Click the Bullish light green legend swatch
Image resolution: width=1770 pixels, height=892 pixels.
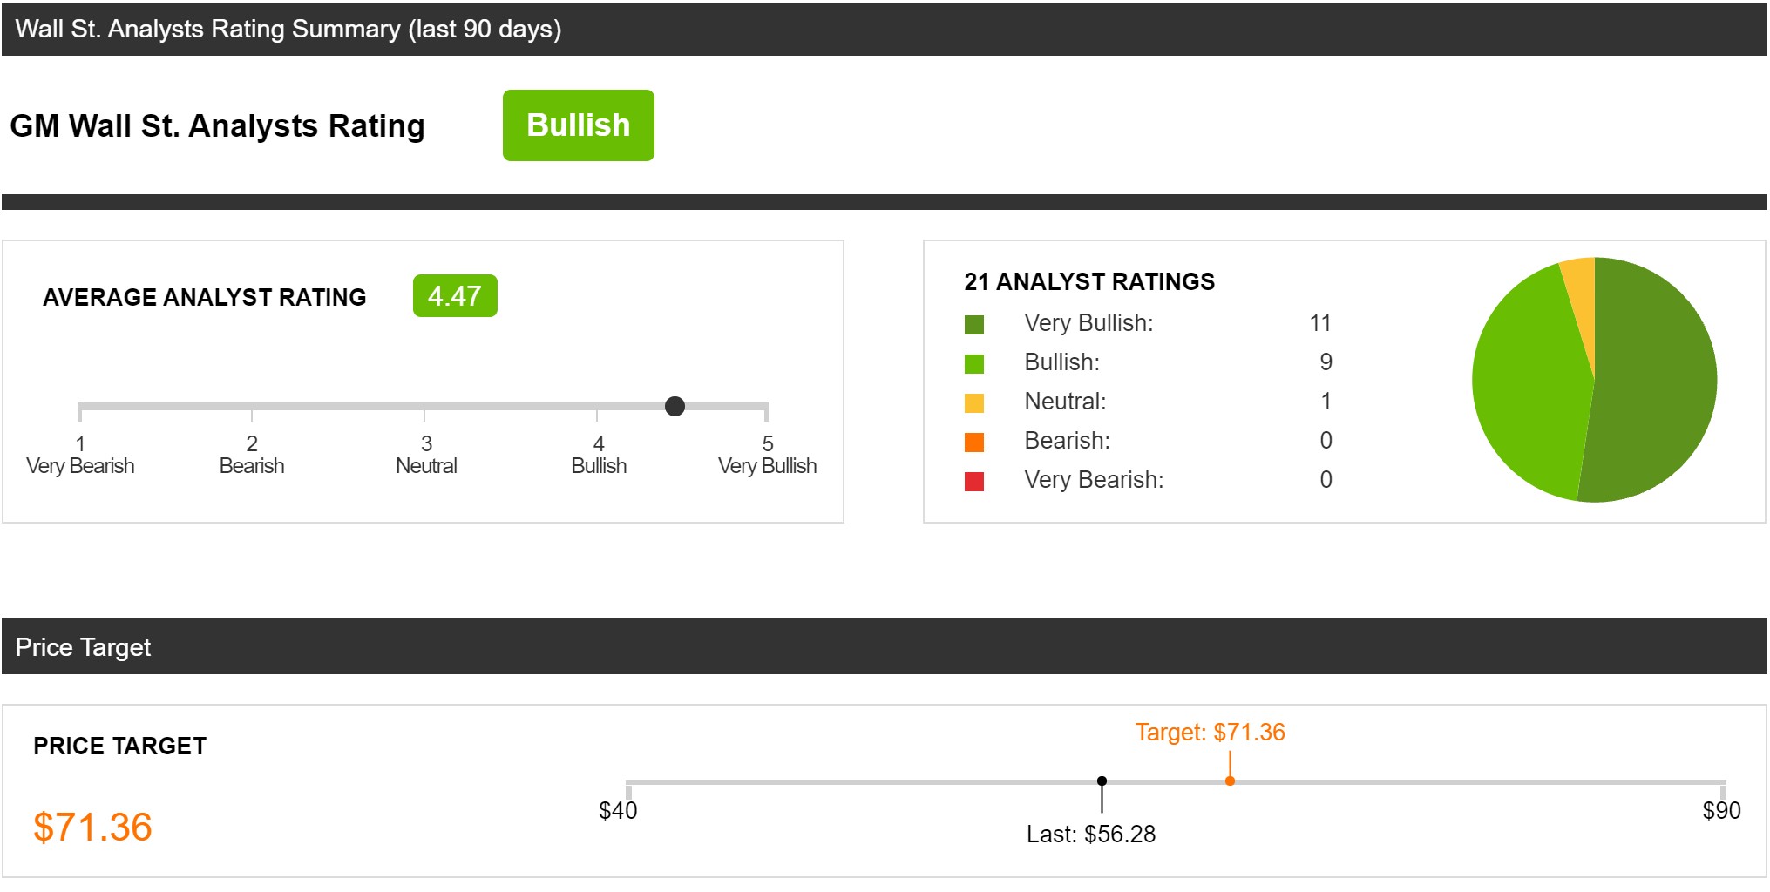[x=974, y=364]
